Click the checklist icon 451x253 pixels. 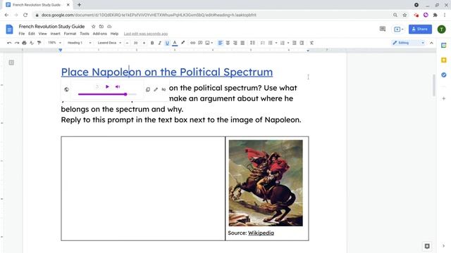pyautogui.click(x=263, y=43)
